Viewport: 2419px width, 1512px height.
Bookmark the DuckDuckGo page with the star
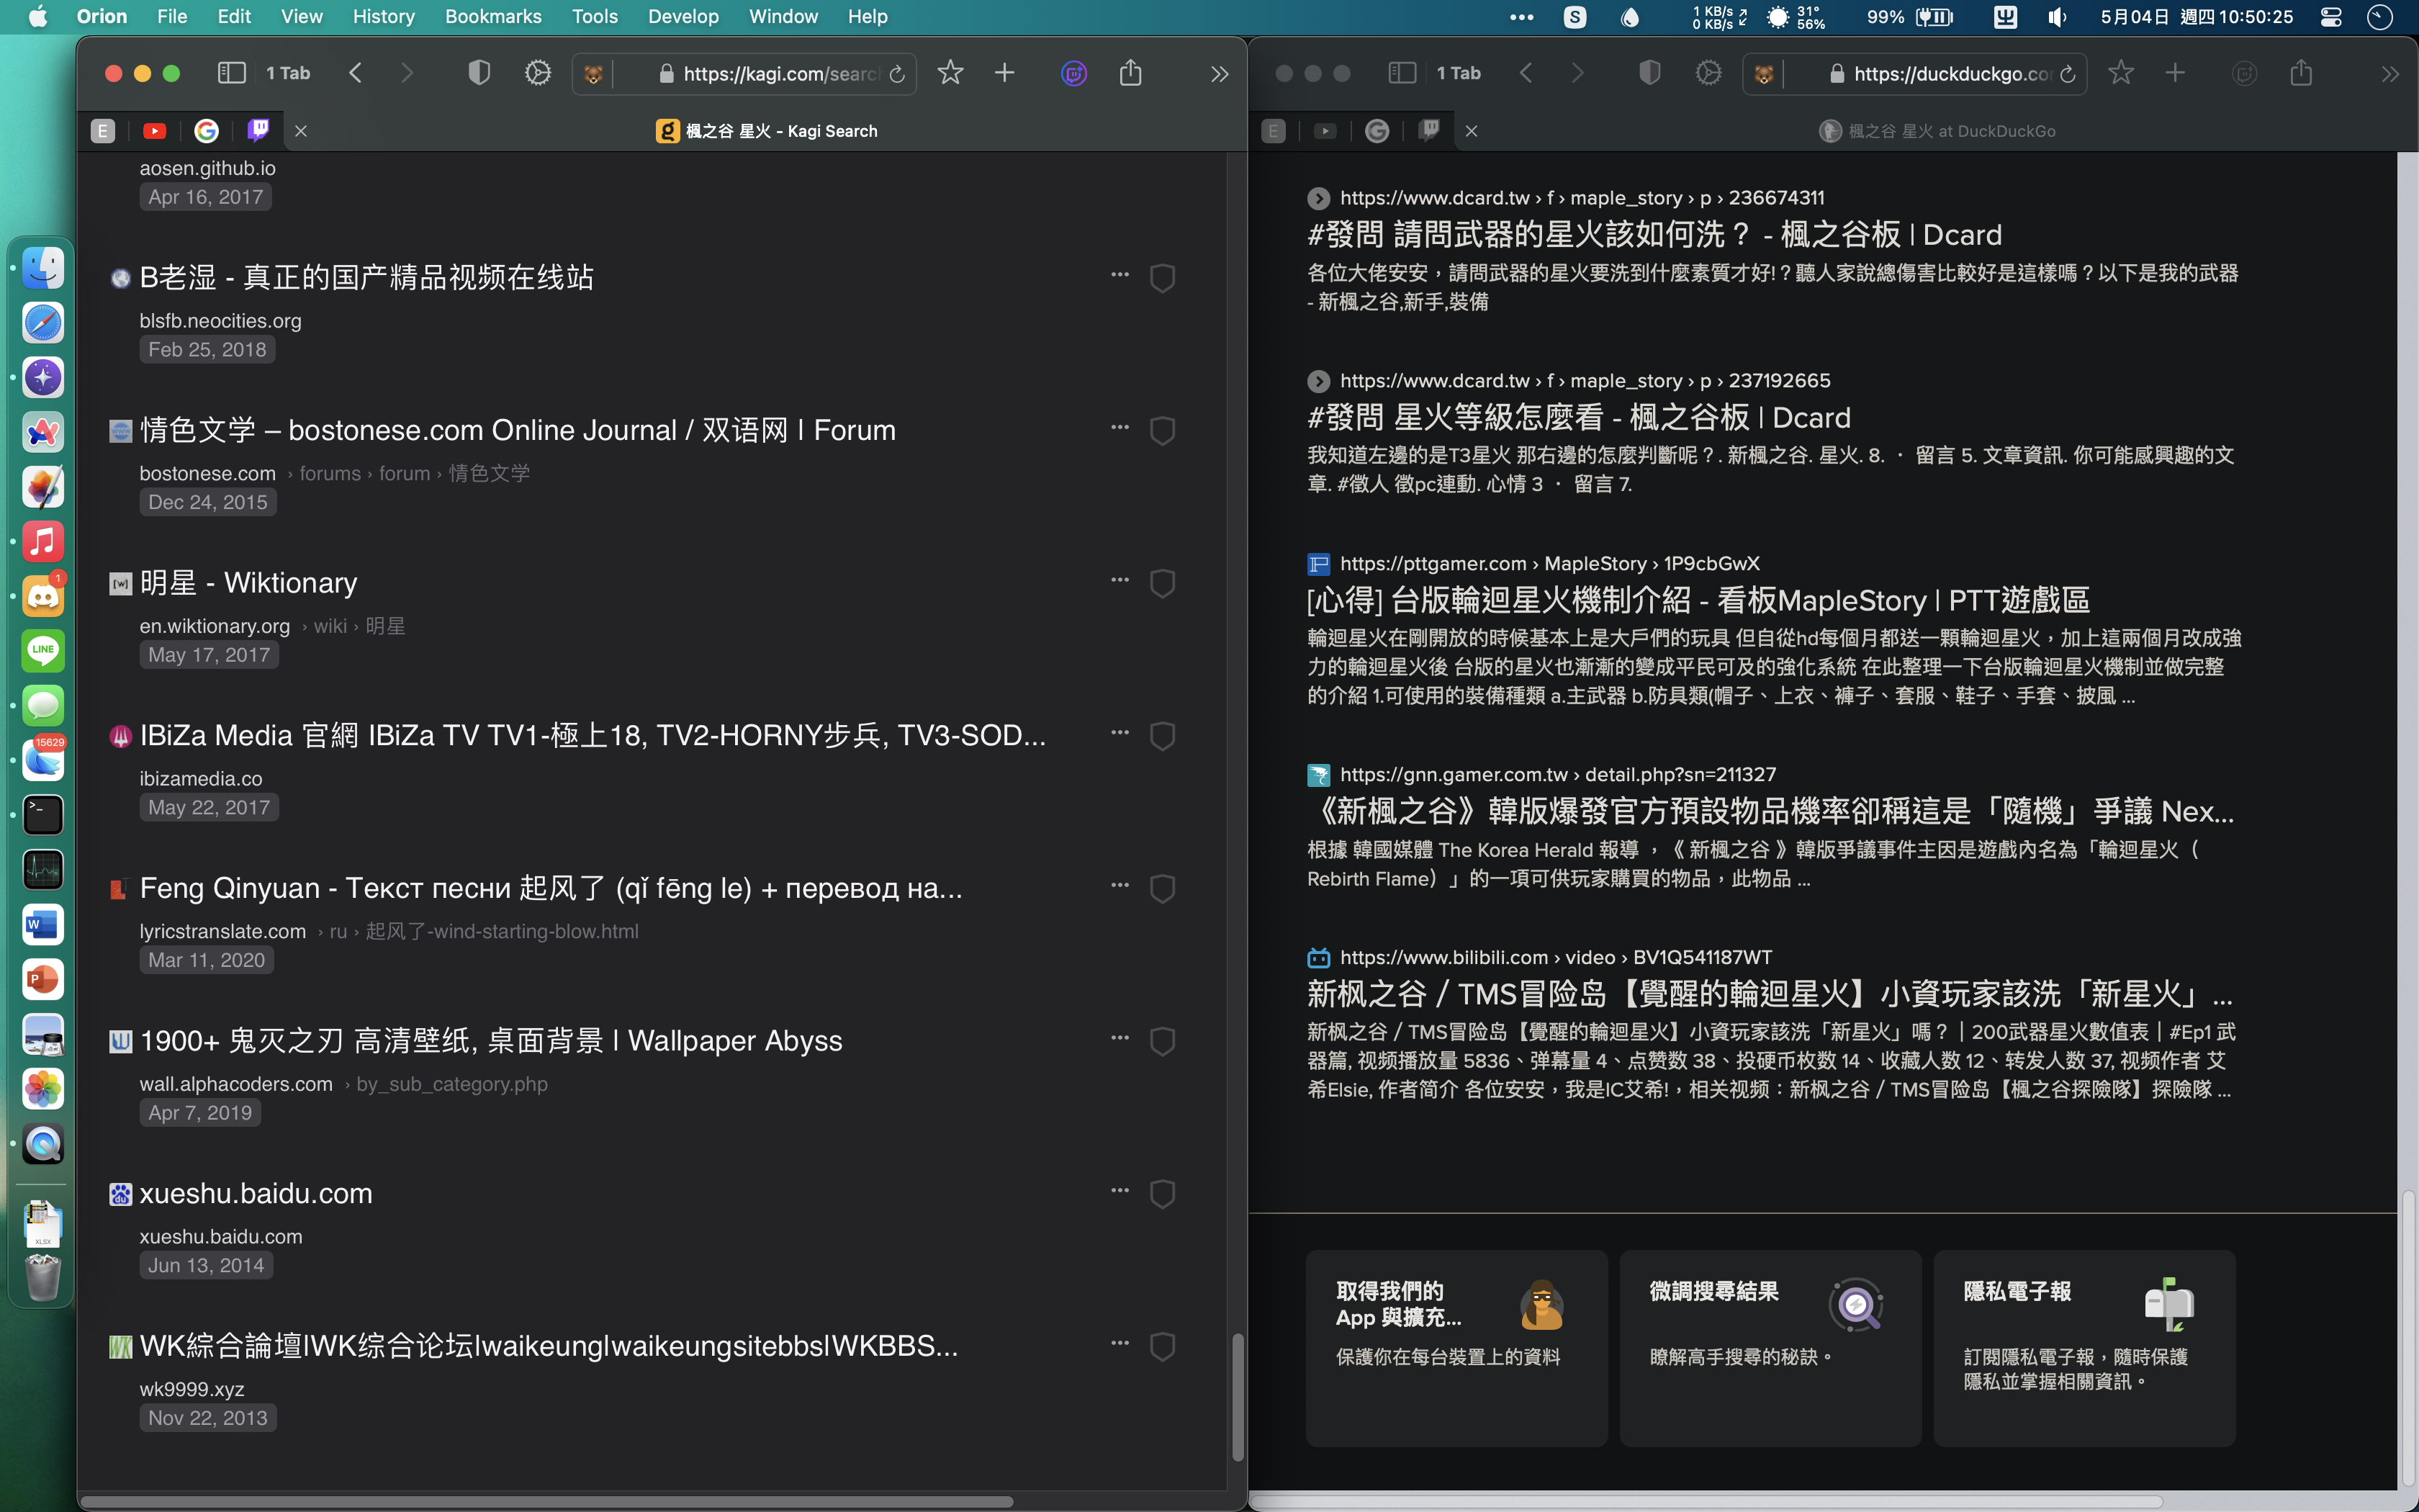(2120, 73)
